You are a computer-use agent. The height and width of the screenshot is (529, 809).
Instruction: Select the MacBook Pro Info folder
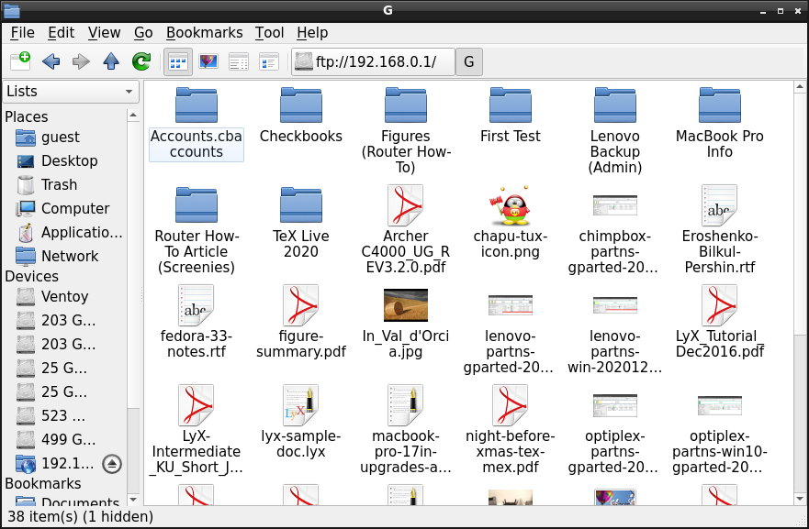pyautogui.click(x=720, y=123)
